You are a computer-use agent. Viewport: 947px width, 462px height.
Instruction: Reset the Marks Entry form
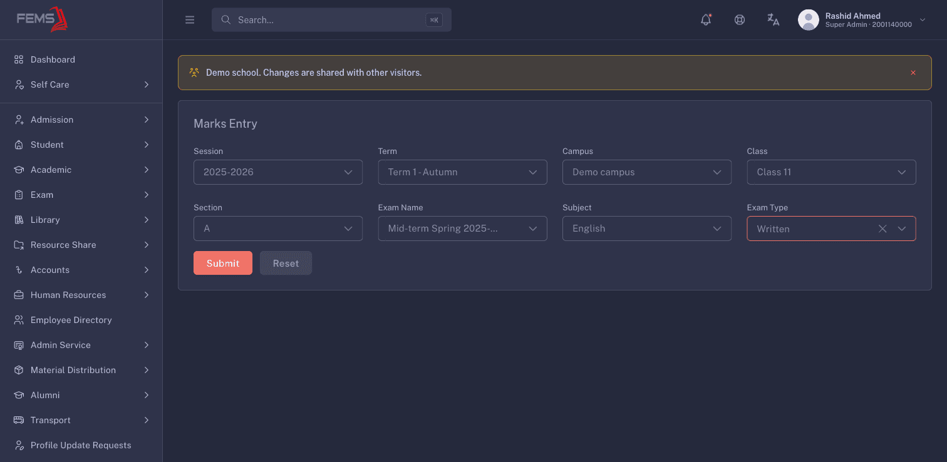pos(286,263)
